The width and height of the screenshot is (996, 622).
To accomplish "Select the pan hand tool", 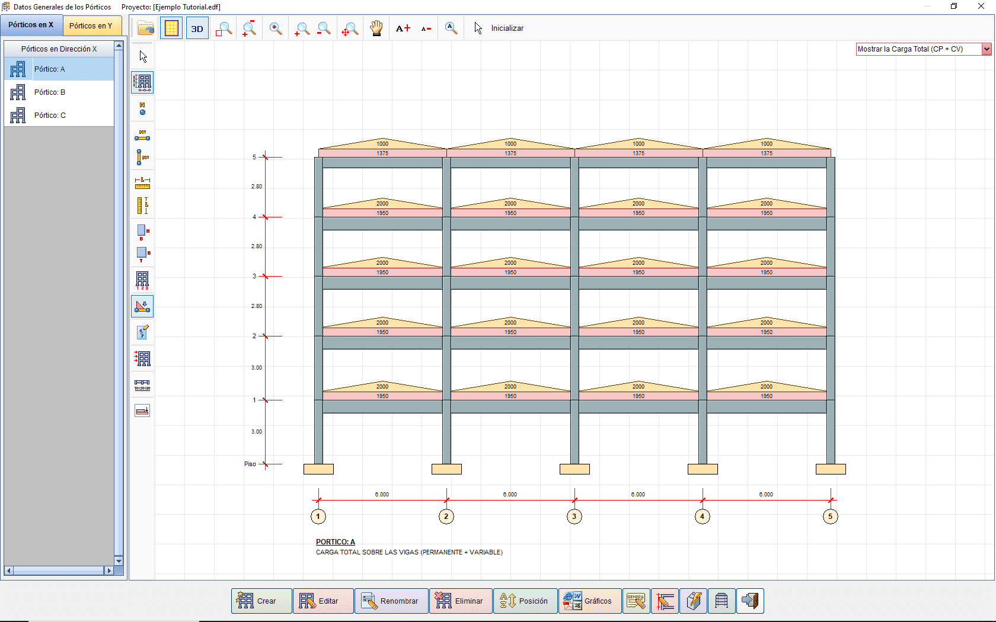I will [376, 28].
